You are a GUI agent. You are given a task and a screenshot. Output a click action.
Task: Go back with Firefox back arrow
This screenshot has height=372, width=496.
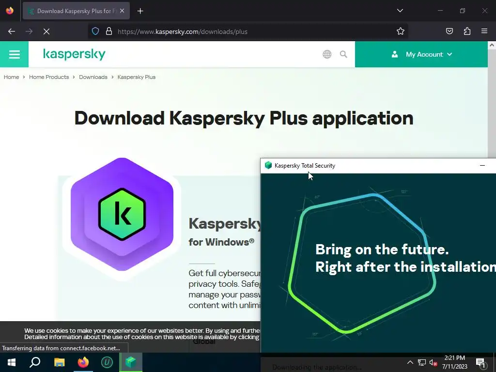pos(12,31)
